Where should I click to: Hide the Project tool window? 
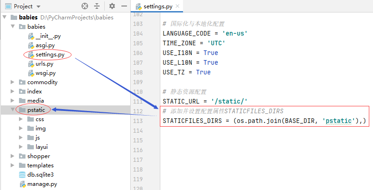pyautogui.click(x=124, y=6)
